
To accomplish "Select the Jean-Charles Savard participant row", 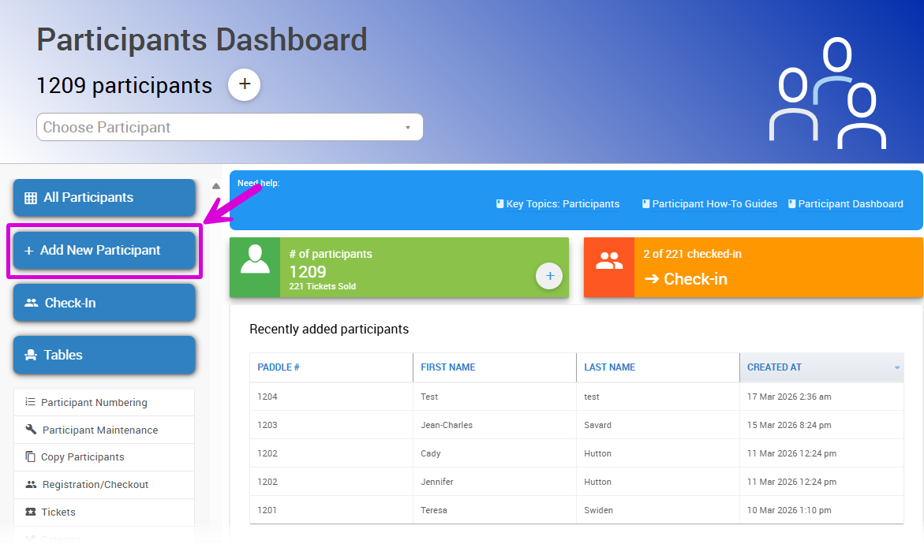I will coord(576,425).
